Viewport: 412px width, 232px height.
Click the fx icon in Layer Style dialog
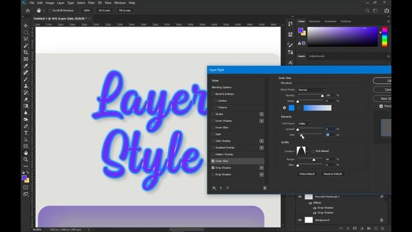pyautogui.click(x=214, y=188)
